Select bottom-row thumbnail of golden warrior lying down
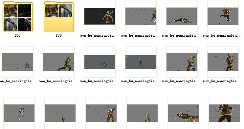 click(x=183, y=113)
